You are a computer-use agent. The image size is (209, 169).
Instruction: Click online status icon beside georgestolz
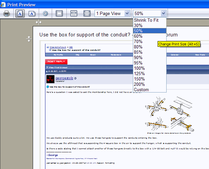(x=75, y=78)
